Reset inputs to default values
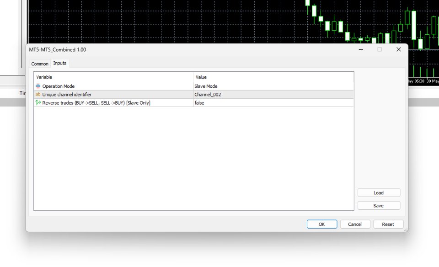439x267 pixels. click(x=388, y=224)
